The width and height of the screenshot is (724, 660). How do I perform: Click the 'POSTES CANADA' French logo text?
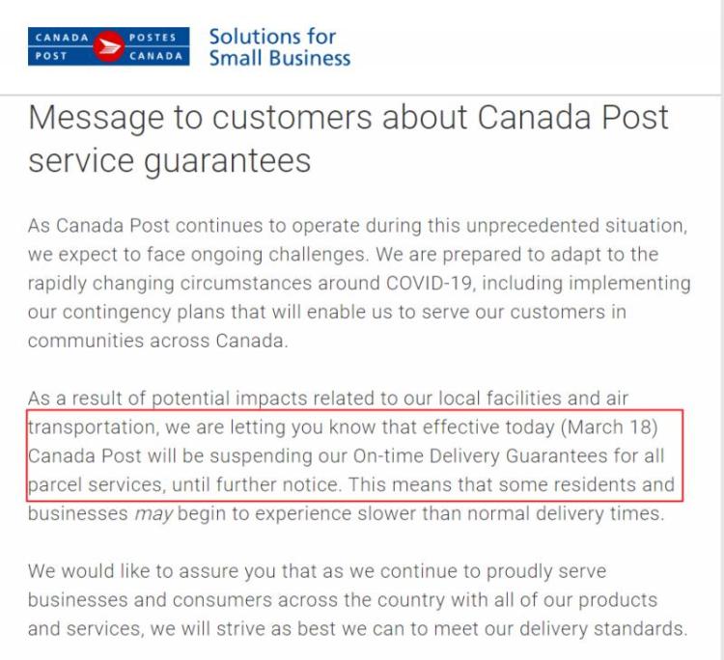tap(155, 46)
